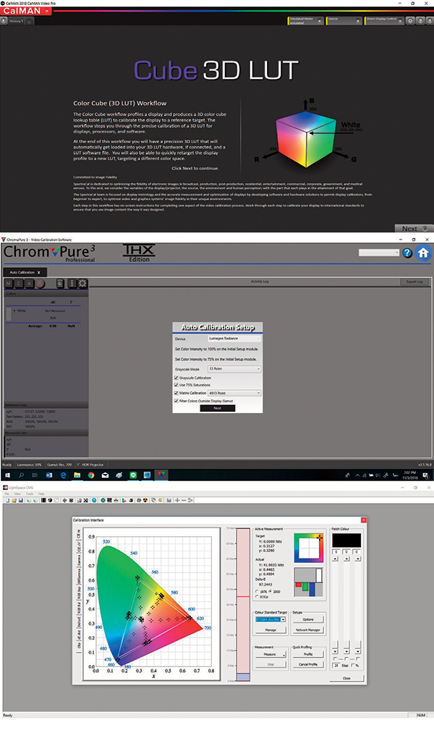This screenshot has height=738, width=434.
Task: Click the M mode button in ChromaPure
Action: (9, 284)
